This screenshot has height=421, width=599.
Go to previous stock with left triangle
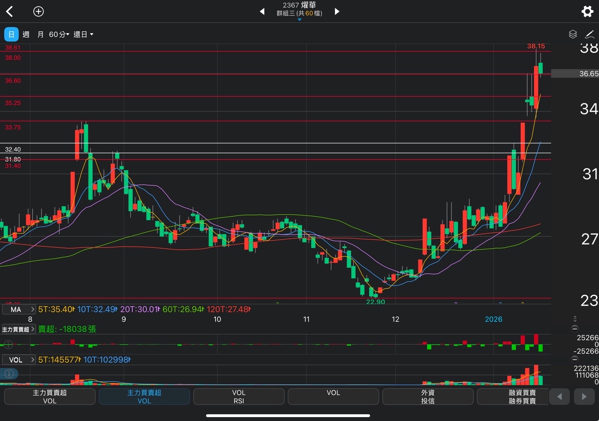click(x=262, y=11)
